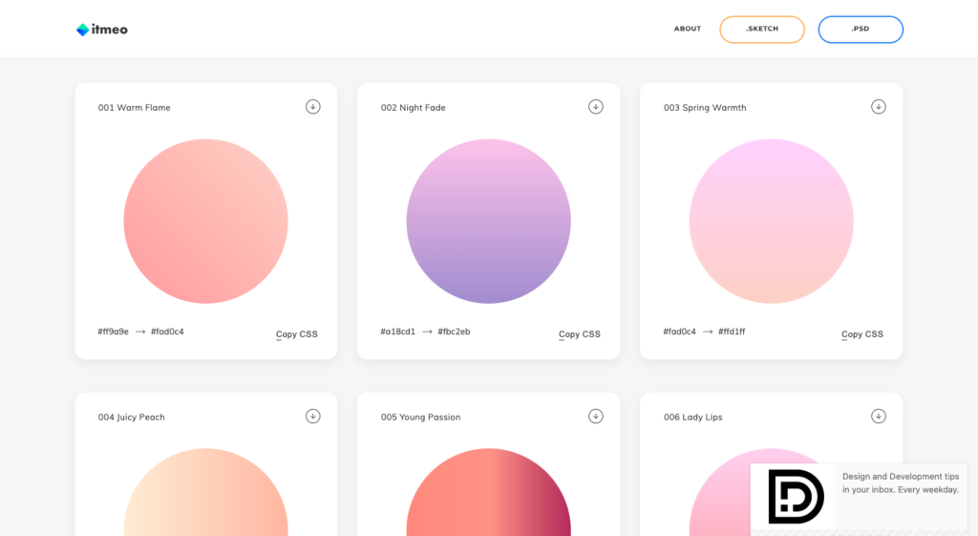
Task: Click the Night Fade gradient circle
Action: (488, 221)
